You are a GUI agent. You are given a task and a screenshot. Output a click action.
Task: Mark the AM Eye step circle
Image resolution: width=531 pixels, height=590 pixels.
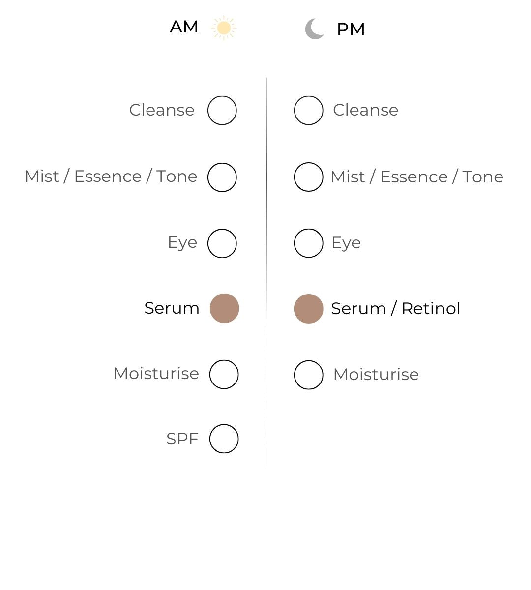pos(222,243)
